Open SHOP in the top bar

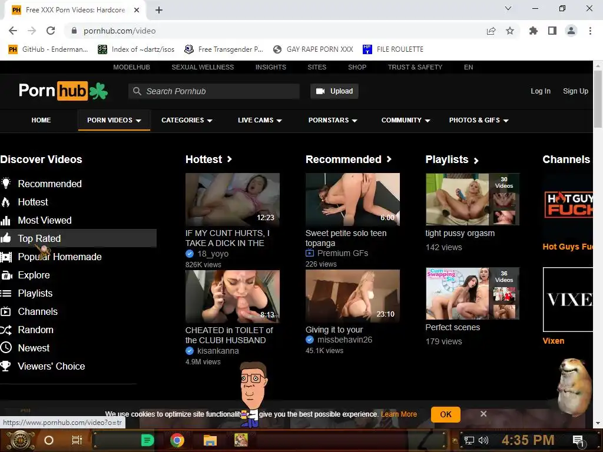tap(357, 67)
